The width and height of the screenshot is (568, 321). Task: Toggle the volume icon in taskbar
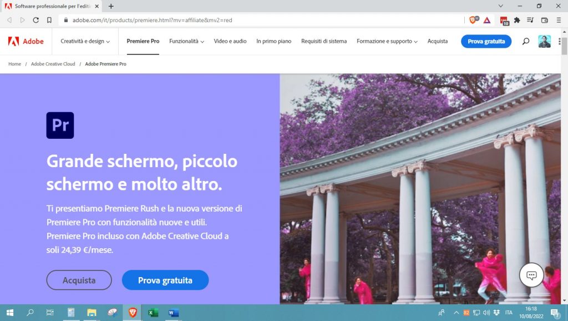tap(486, 313)
